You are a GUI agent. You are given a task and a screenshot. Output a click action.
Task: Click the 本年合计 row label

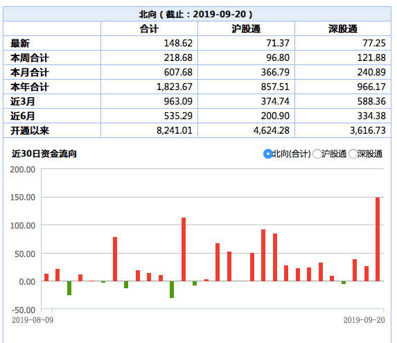(x=30, y=87)
